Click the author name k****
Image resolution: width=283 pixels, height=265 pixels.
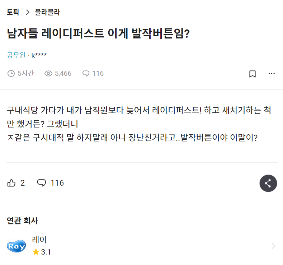39,55
